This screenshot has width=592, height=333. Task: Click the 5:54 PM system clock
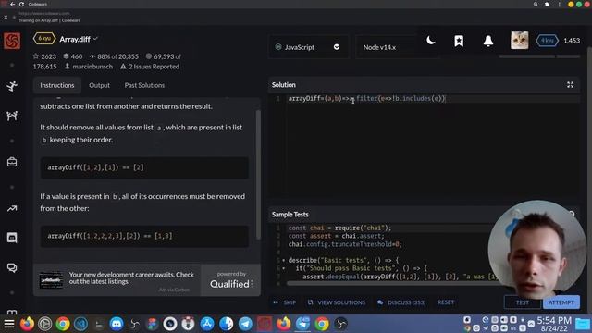point(554,320)
